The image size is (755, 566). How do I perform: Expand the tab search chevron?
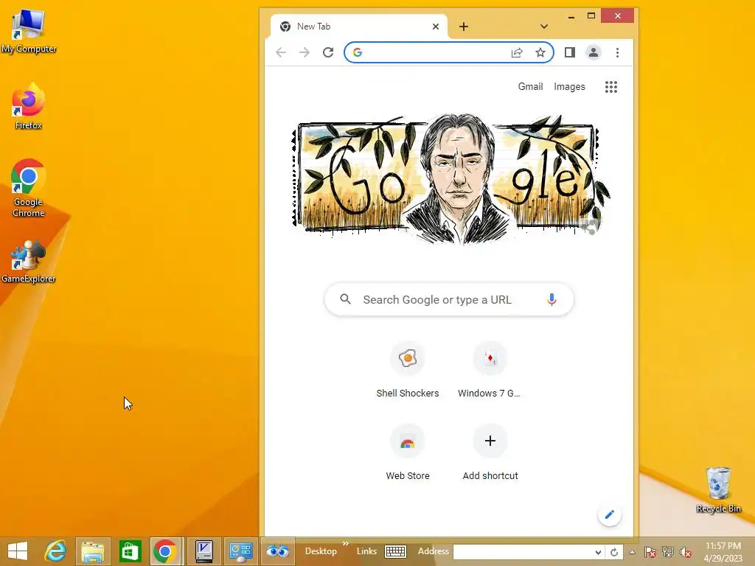point(544,27)
